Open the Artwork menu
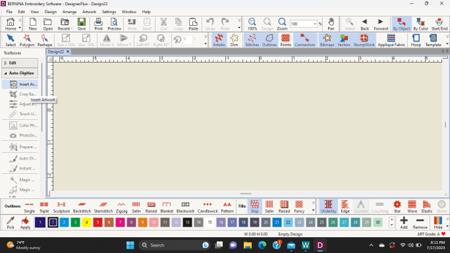Viewport: 450px width, 253px height. (89, 12)
